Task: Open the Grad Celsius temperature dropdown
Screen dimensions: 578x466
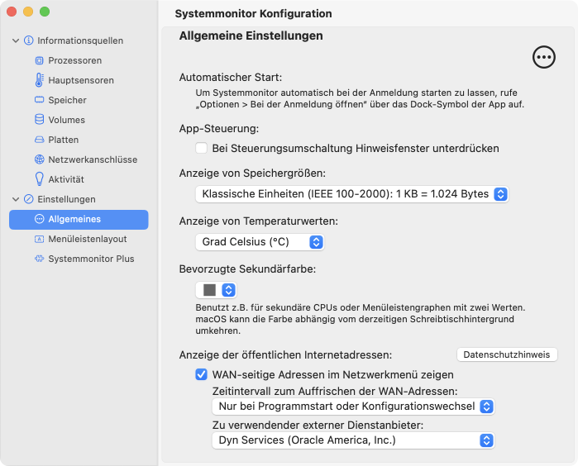Action: (x=260, y=242)
